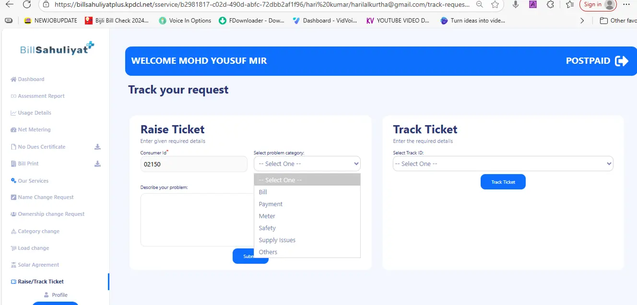637x305 pixels.
Task: Download the No Dues Certificate icon
Action: [97, 147]
